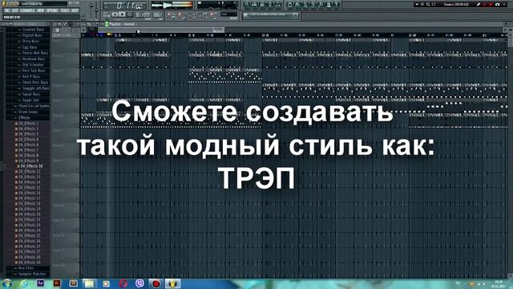This screenshot has height=289, width=513.
Task: Click the taskbar clock
Action: [499, 283]
